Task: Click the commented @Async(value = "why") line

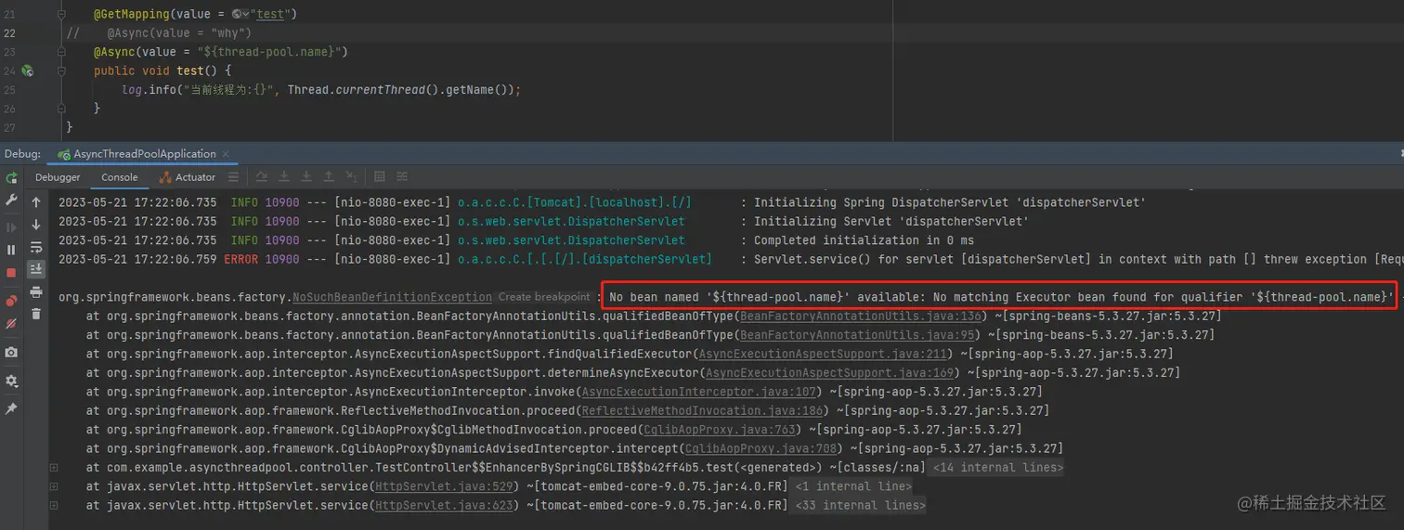Action: pos(179,33)
